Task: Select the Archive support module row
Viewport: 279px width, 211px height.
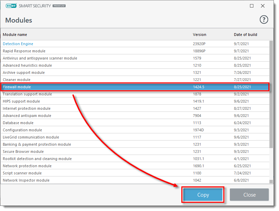Action: pyautogui.click(x=135, y=72)
